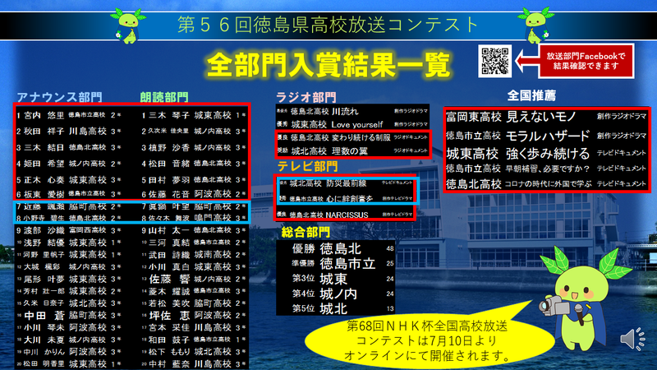Click the white left-pointing arrow

coord(525,61)
